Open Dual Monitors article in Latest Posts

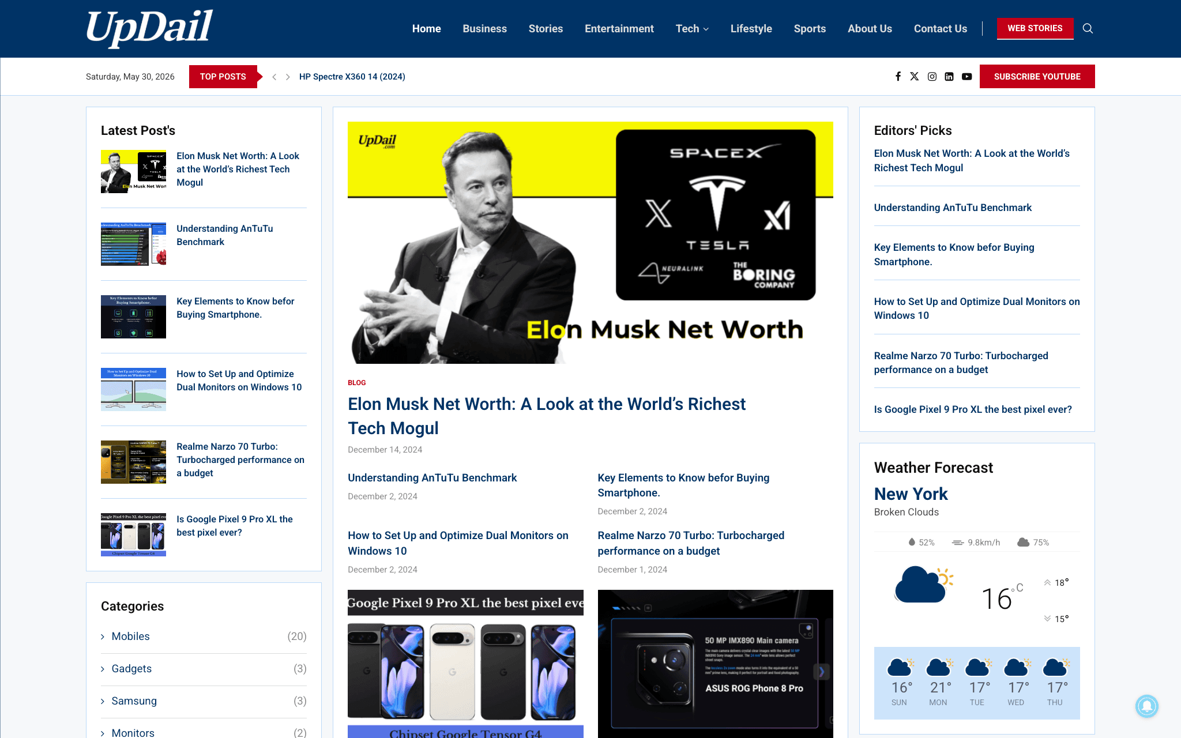pos(239,381)
